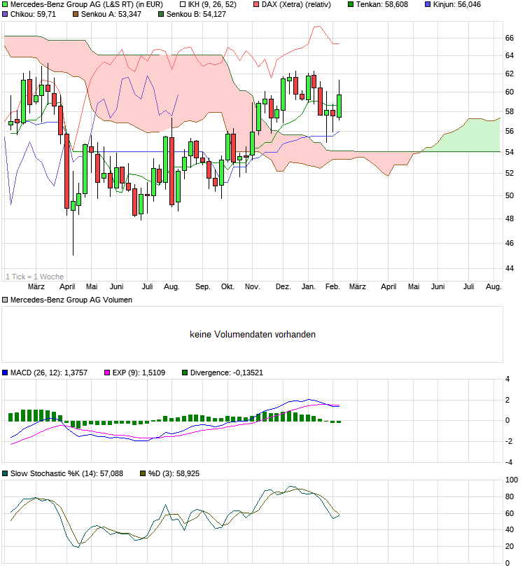Image resolution: width=532 pixels, height=570 pixels.
Task: Click the price axis label 60
Action: pyautogui.click(x=510, y=92)
